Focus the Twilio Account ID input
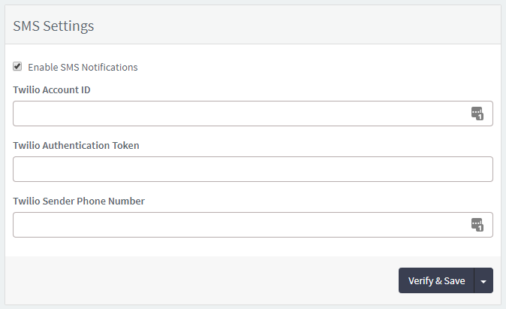This screenshot has width=506, height=309. coord(253,114)
